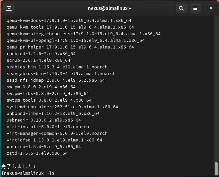Click the systemd-container package line

[x=62, y=107]
